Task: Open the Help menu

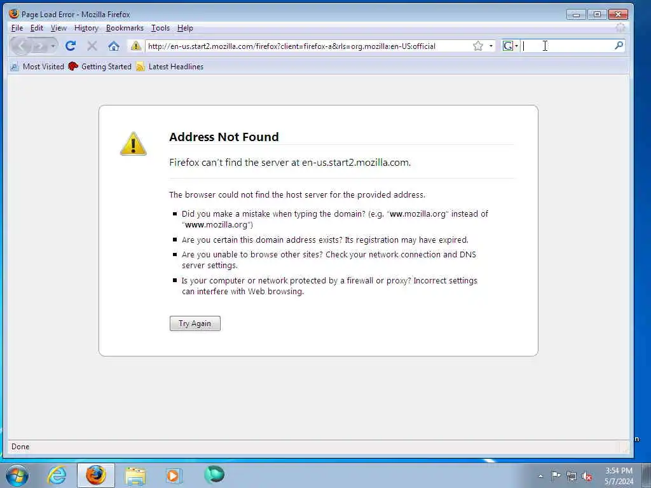Action: click(x=185, y=28)
